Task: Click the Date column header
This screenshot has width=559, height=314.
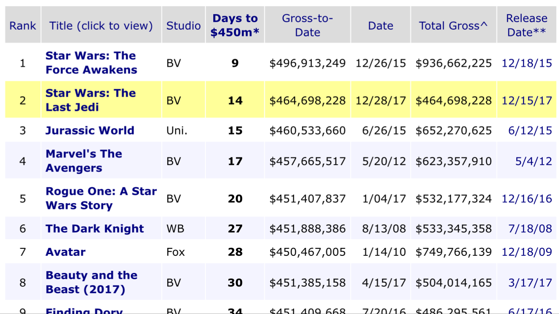Action: 380,26
